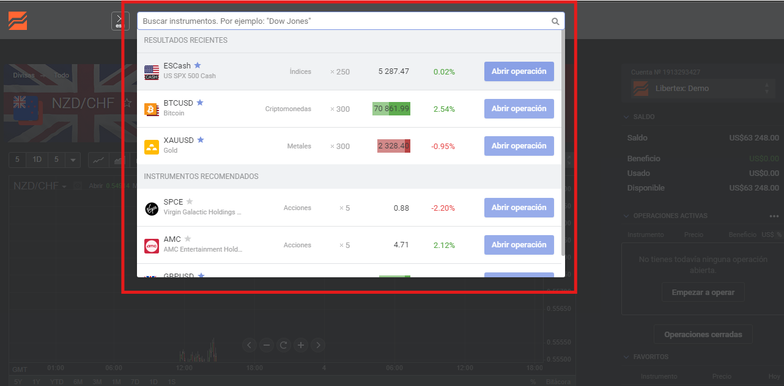Click the Libertex logo in the header

18,21
